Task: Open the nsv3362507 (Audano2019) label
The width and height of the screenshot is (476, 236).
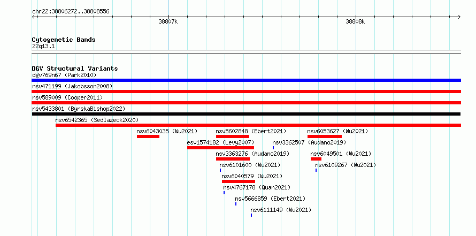Action: coord(309,142)
